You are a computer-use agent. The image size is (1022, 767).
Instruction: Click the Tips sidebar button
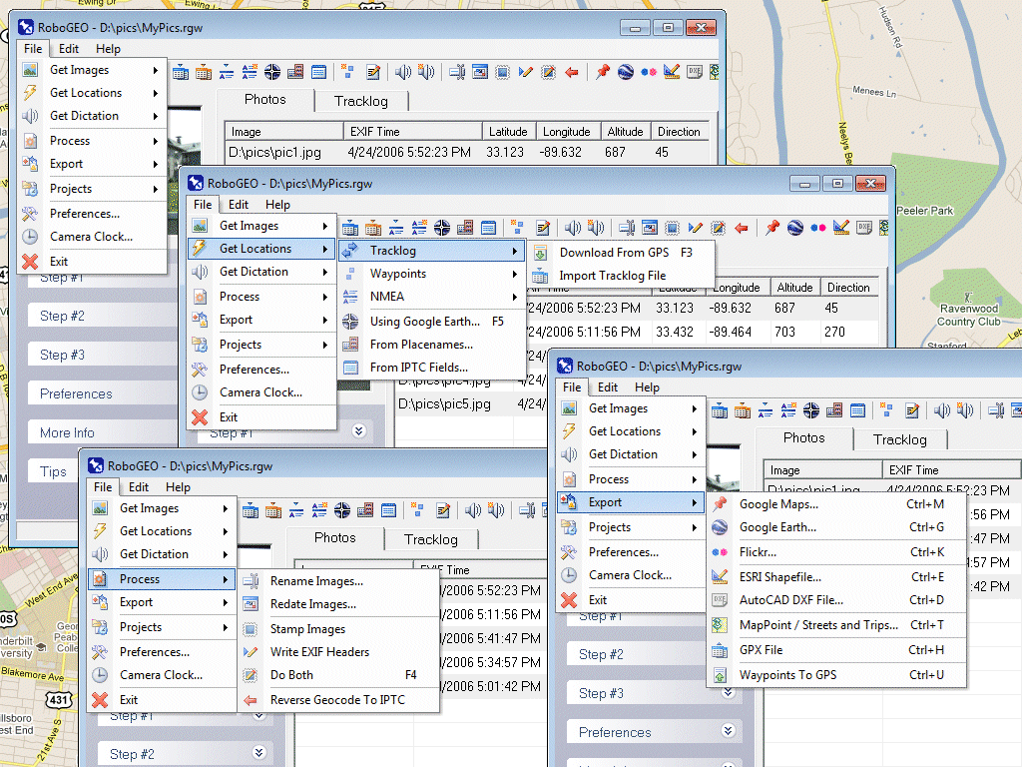[x=55, y=470]
